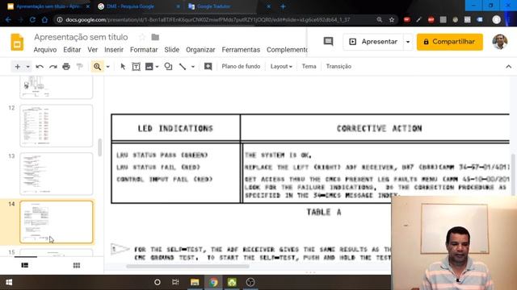
Task: Open File Explorer from taskbar
Action: click(x=195, y=282)
